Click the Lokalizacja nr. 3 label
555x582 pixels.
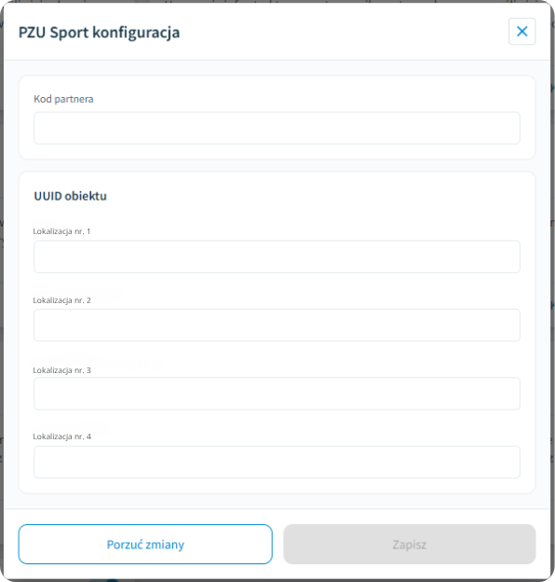pyautogui.click(x=61, y=370)
